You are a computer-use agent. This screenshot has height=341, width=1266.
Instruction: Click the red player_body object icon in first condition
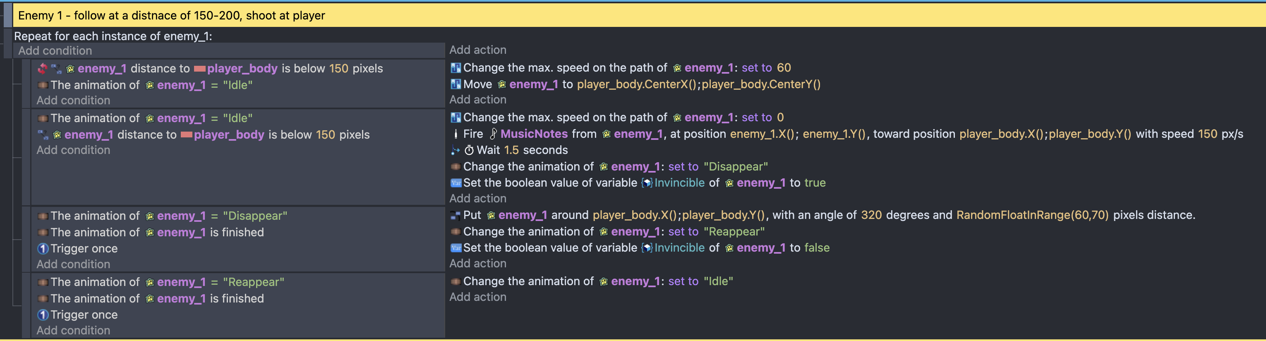click(199, 69)
